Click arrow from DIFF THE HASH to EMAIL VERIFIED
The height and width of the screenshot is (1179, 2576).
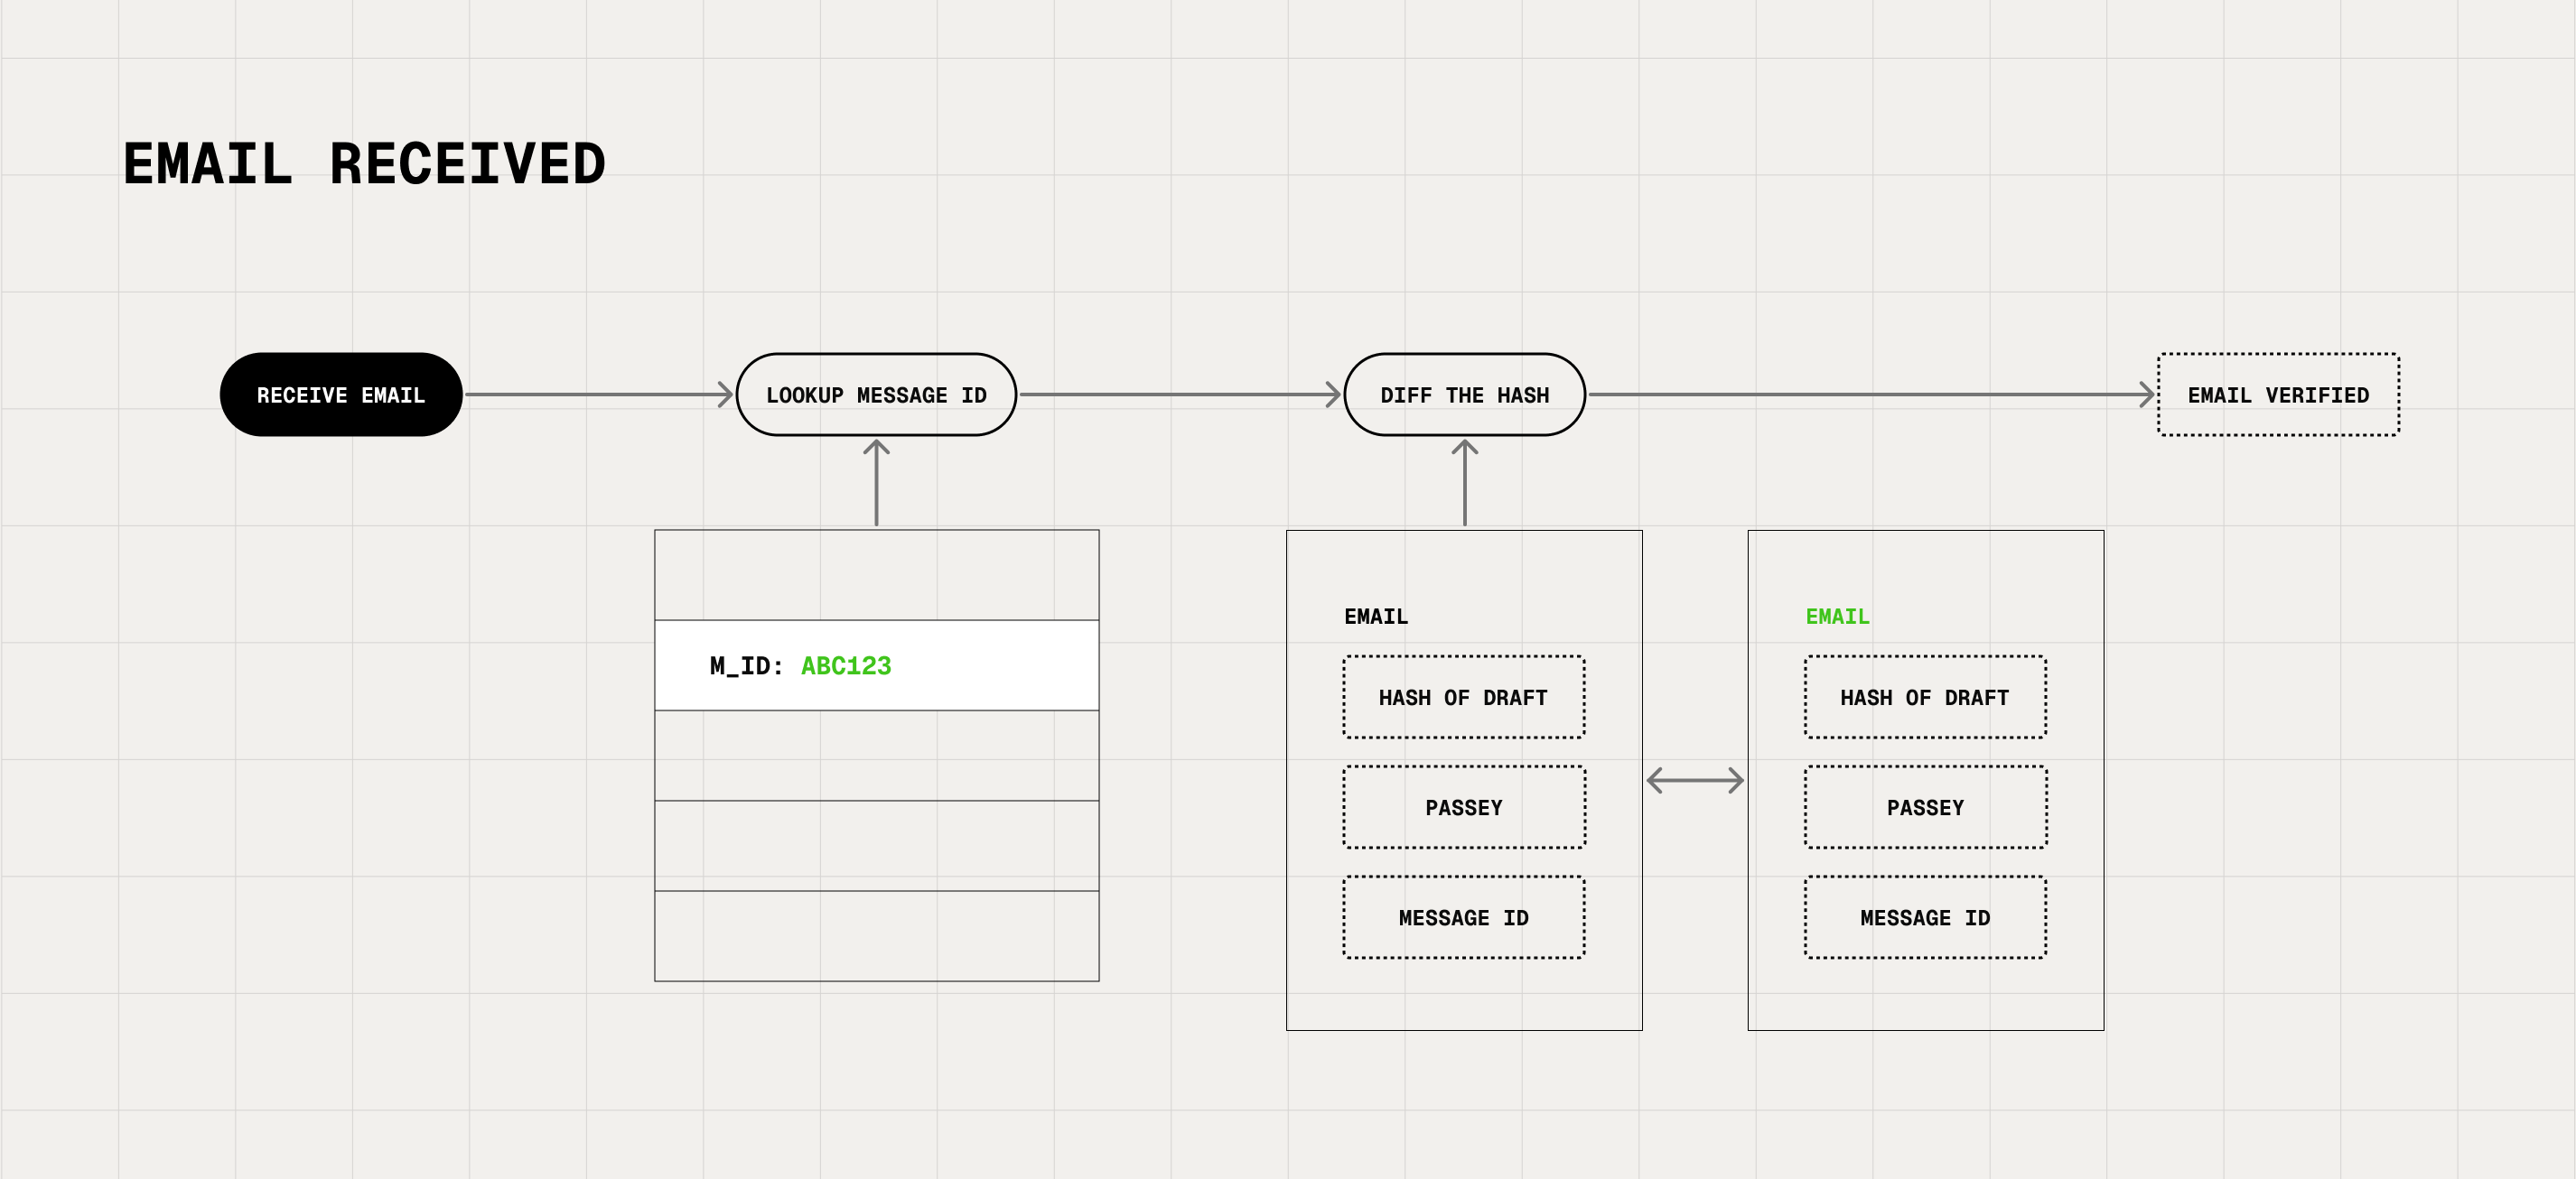click(1871, 395)
